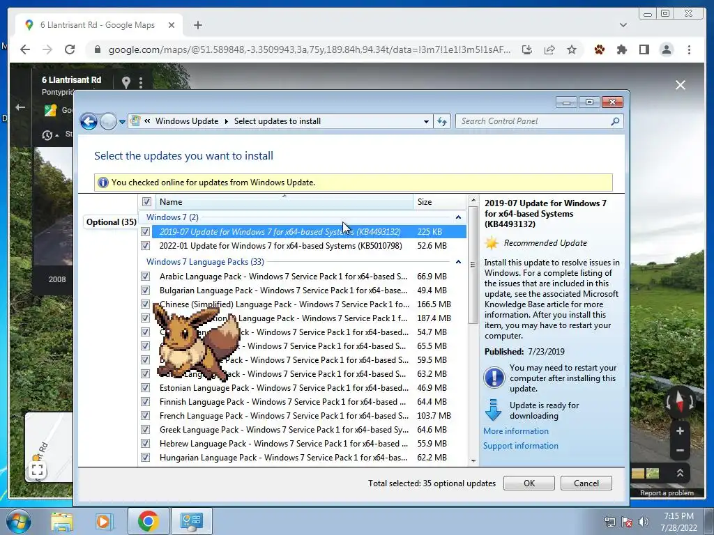Sort updates by the Name column
714x535 pixels.
coord(284,201)
